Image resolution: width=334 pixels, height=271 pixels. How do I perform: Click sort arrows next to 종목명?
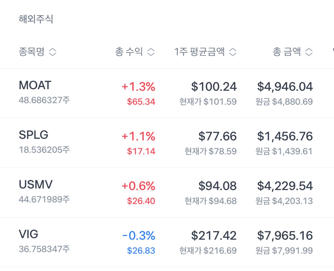click(53, 52)
